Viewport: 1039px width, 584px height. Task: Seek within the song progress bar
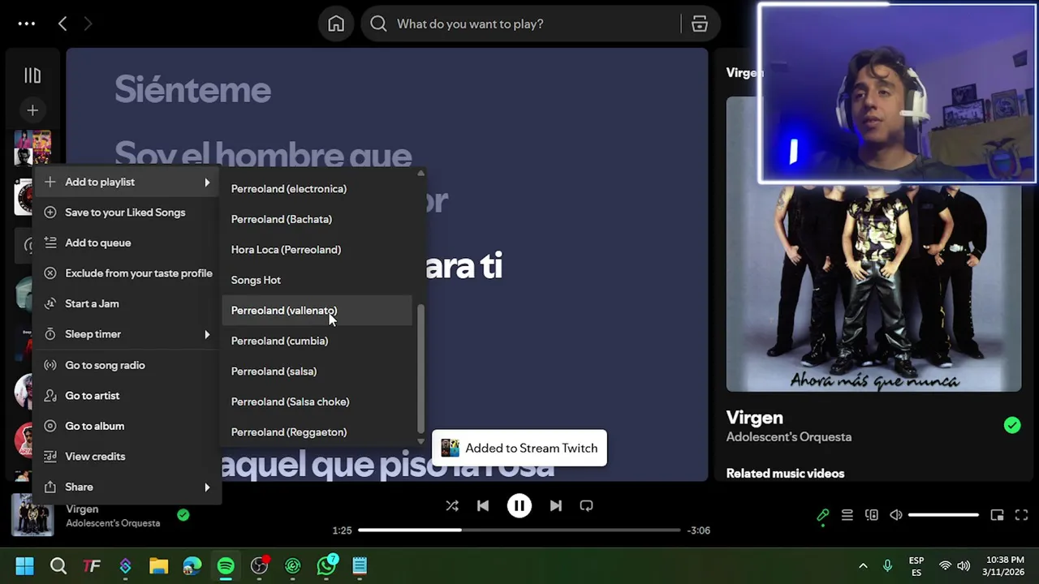click(x=519, y=530)
